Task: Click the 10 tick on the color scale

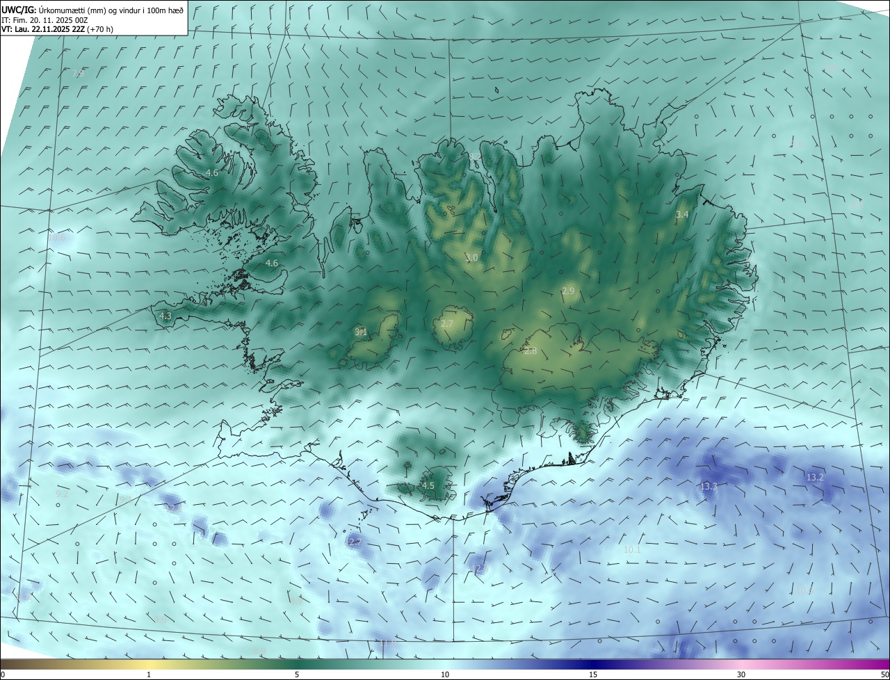Action: click(x=445, y=674)
